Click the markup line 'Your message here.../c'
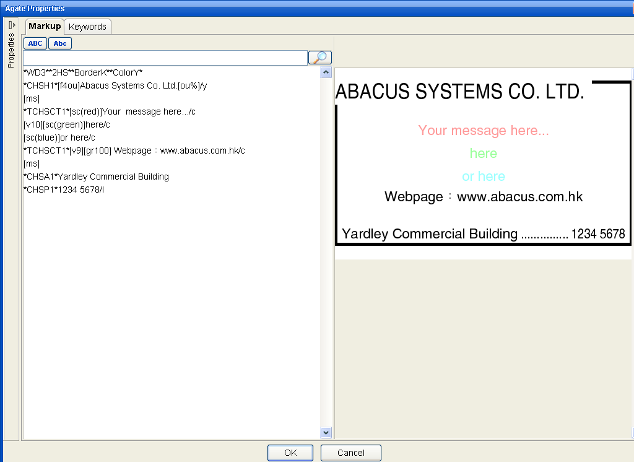This screenshot has height=462, width=634. tap(110, 111)
